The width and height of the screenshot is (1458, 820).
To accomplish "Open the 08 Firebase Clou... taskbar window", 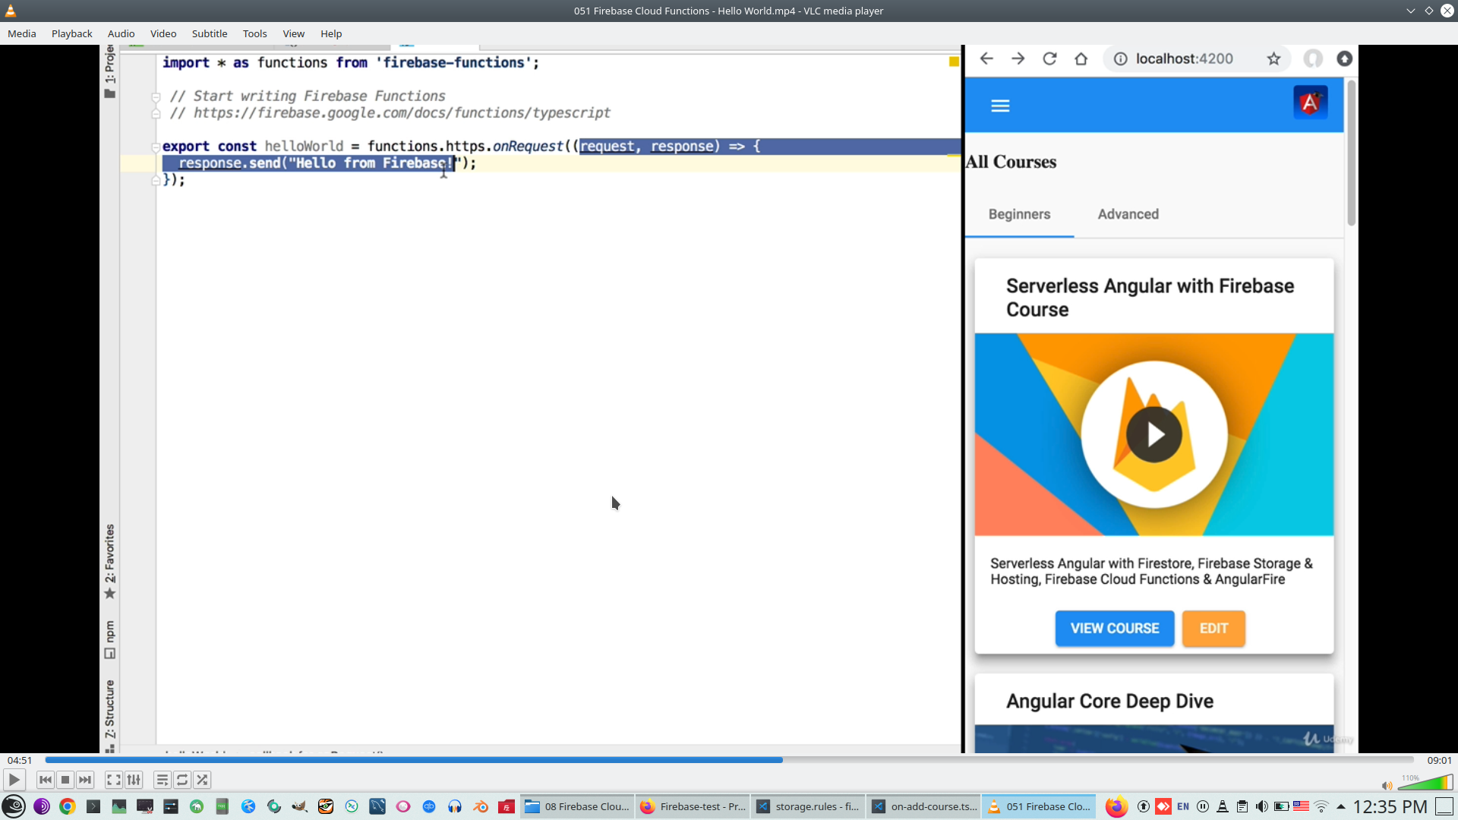I will [577, 806].
